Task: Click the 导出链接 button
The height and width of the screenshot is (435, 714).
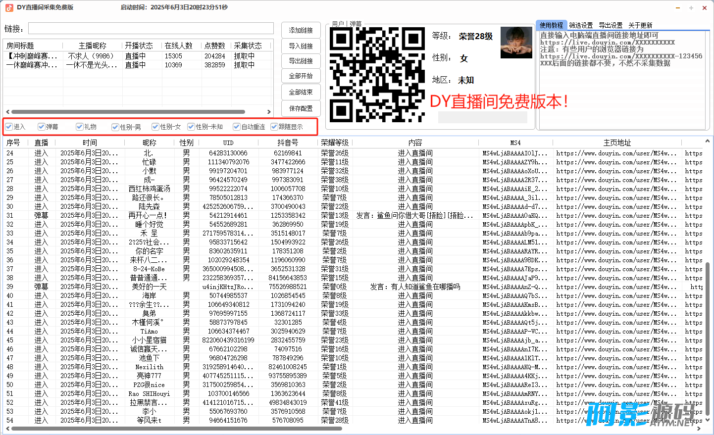Action: click(x=301, y=61)
